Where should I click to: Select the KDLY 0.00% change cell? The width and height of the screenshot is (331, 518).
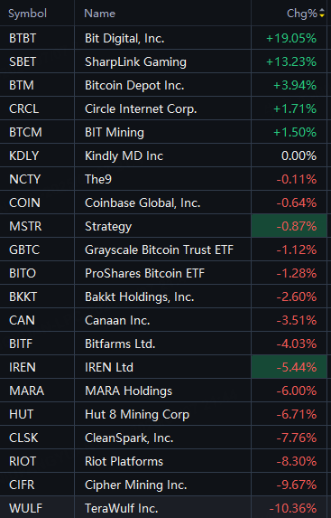pos(290,155)
